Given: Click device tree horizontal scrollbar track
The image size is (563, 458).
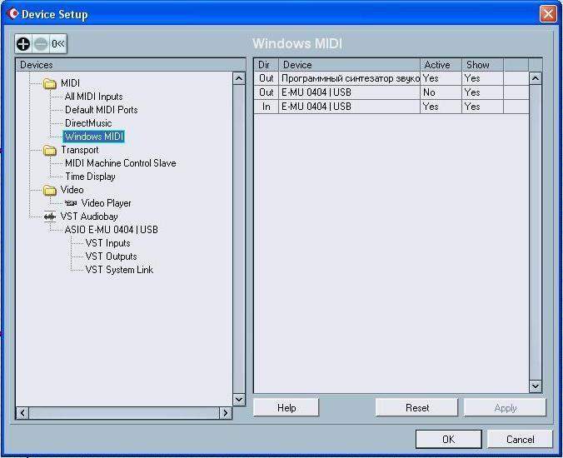Looking at the screenshot, I should [124, 413].
